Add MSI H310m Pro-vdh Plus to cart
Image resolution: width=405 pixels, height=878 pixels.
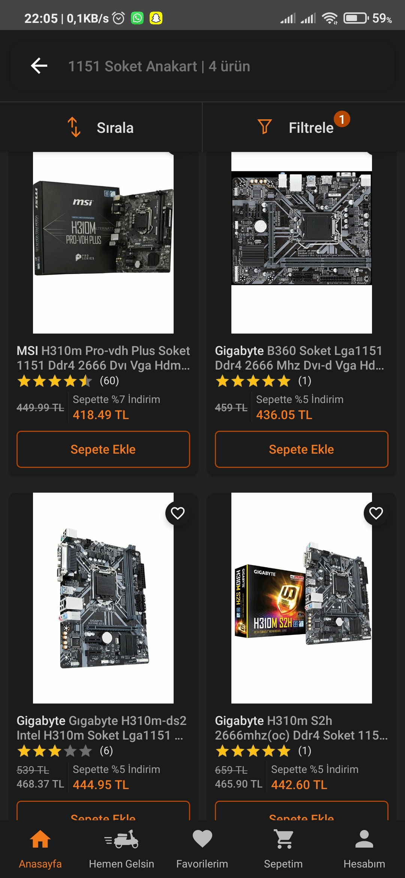103,449
